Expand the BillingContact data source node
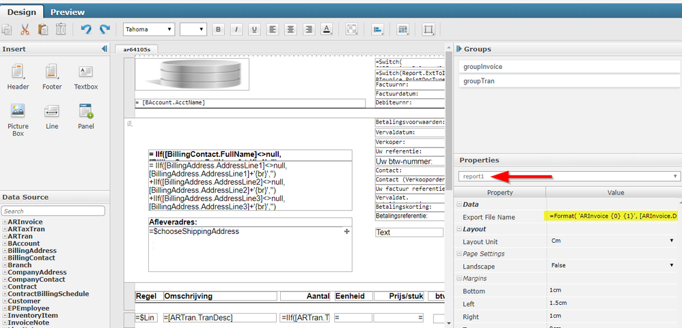682x328 pixels. pos(5,258)
